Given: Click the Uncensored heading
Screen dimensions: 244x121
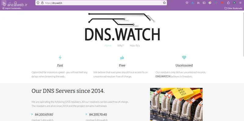Looking at the screenshot, I should pos(184,65).
